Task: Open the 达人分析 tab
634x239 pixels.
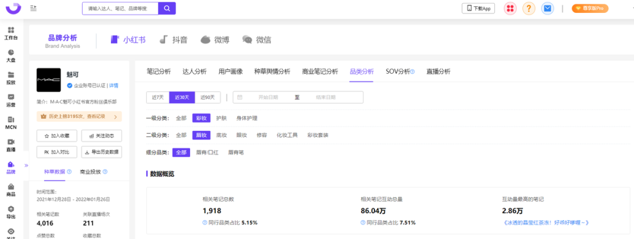Action: pos(194,71)
